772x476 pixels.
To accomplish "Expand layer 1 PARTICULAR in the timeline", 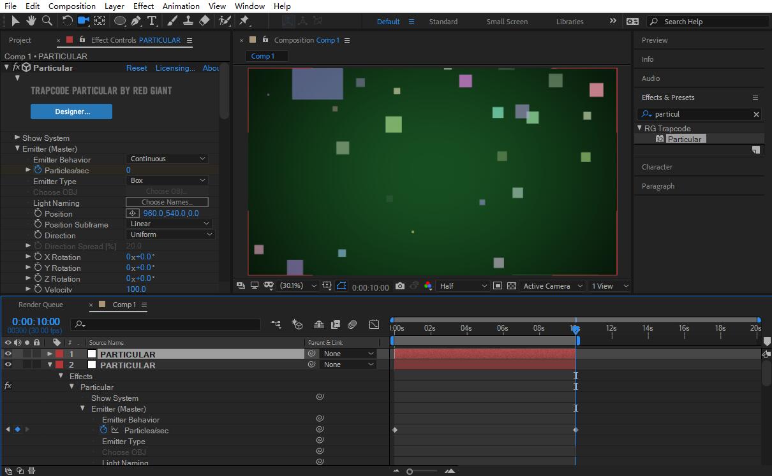I will pyautogui.click(x=50, y=354).
